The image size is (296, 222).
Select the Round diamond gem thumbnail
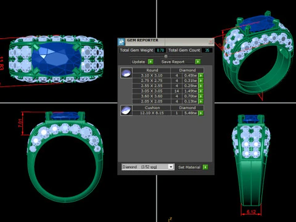(x=126, y=73)
